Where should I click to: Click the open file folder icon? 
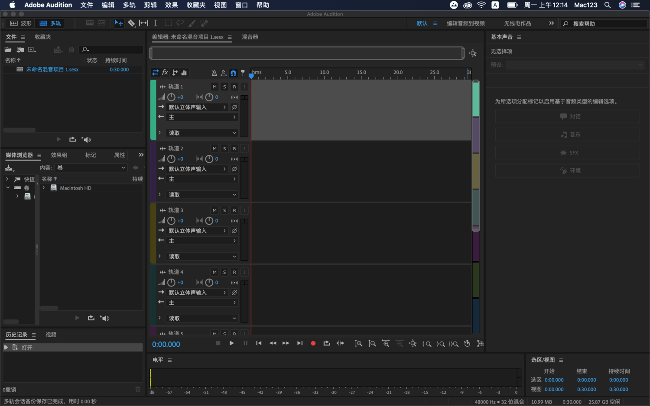point(8,49)
